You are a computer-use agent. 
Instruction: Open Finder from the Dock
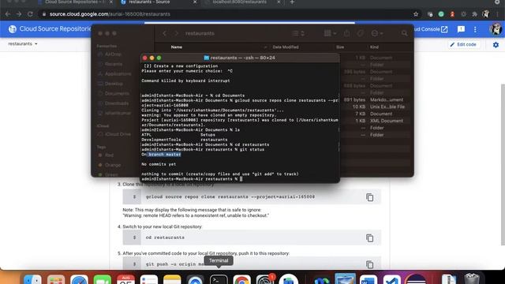[33, 279]
